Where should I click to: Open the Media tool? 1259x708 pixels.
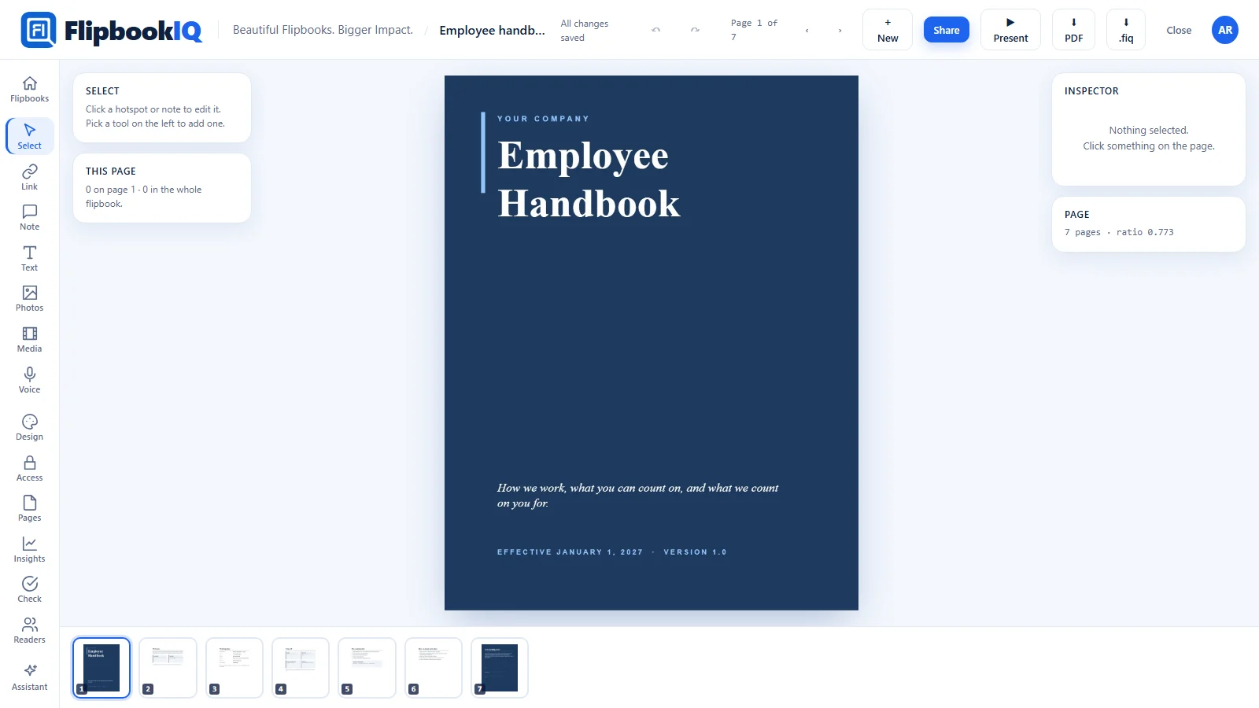30,340
